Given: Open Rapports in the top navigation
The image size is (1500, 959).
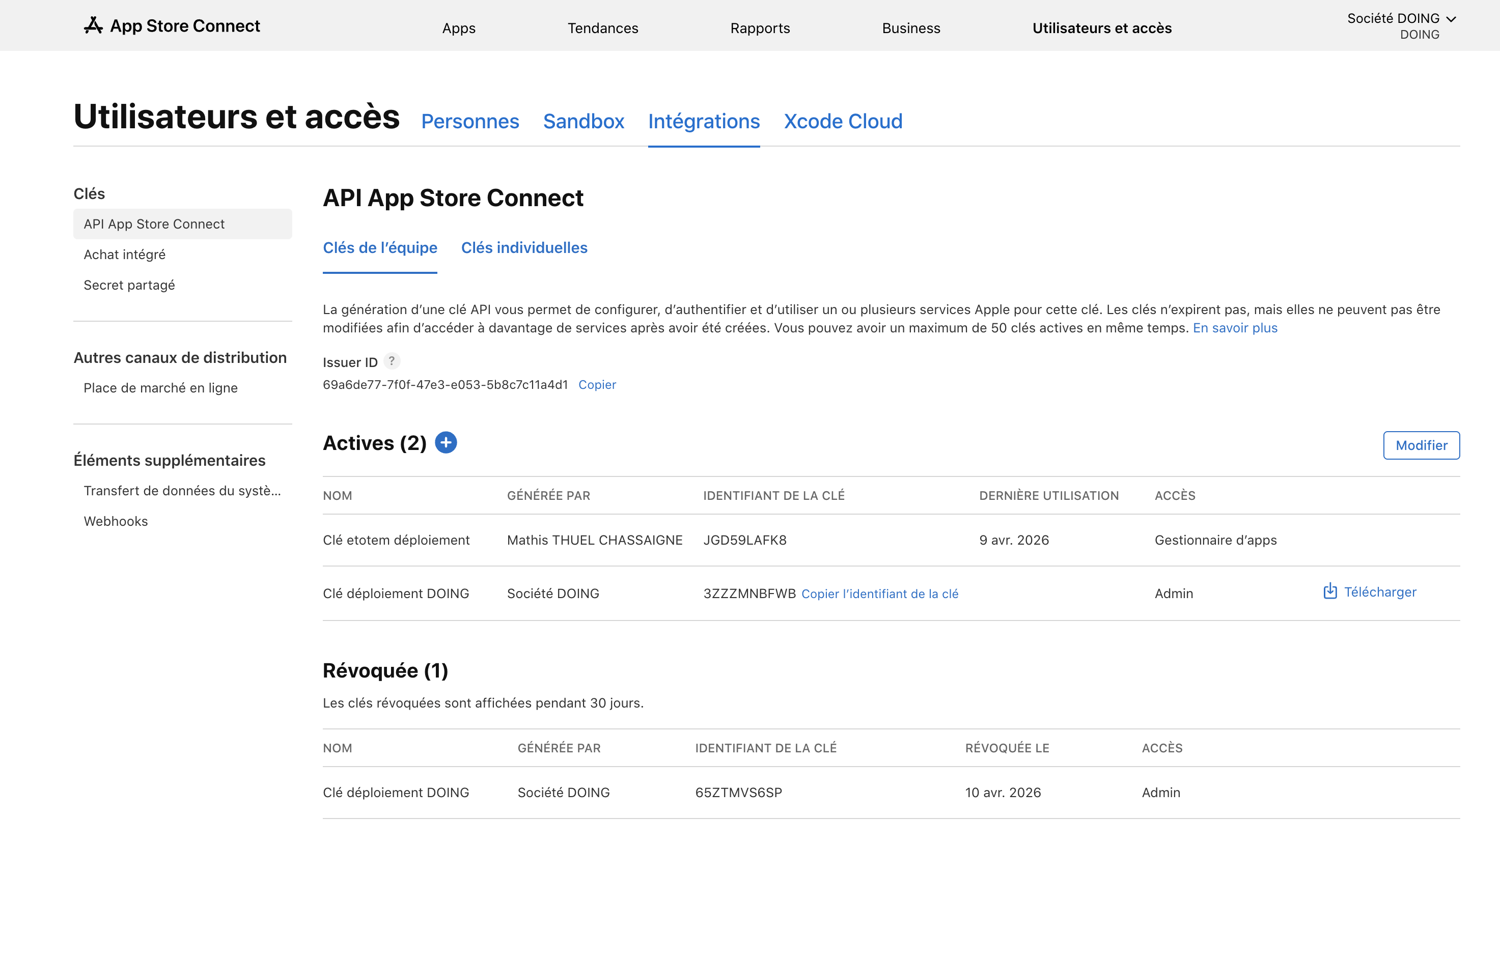Looking at the screenshot, I should [x=760, y=28].
